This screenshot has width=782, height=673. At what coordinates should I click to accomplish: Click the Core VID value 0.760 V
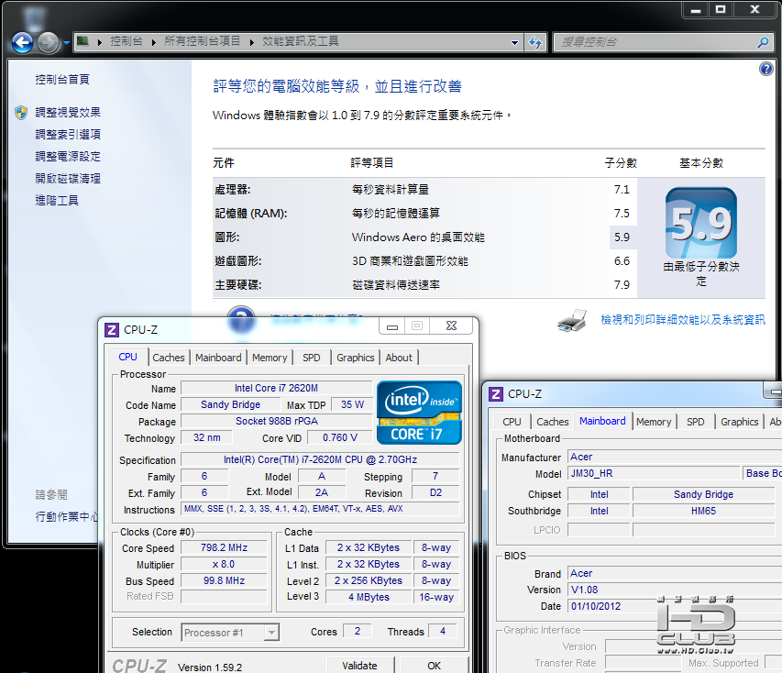point(339,437)
